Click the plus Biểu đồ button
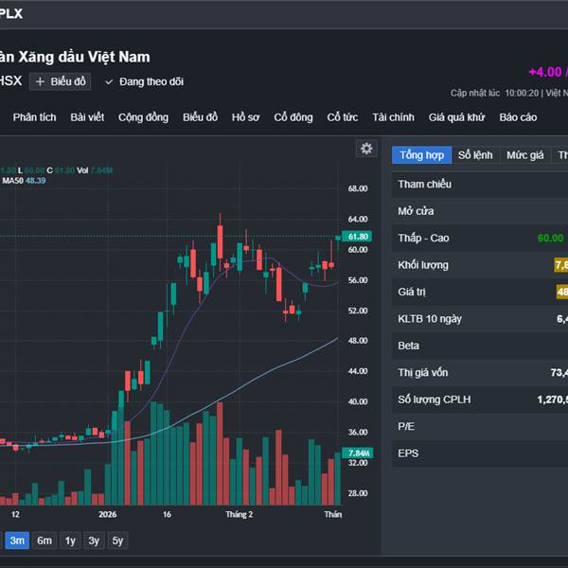 pos(60,82)
